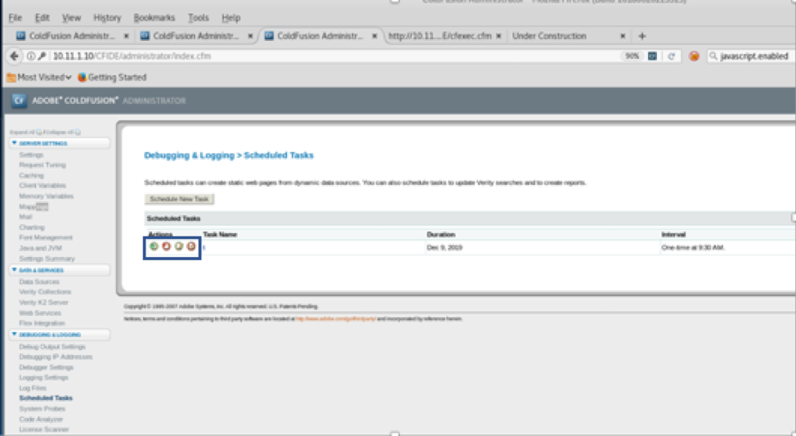Open Web Services in sidebar
Viewport: 796px width, 436px height.
[x=40, y=313]
